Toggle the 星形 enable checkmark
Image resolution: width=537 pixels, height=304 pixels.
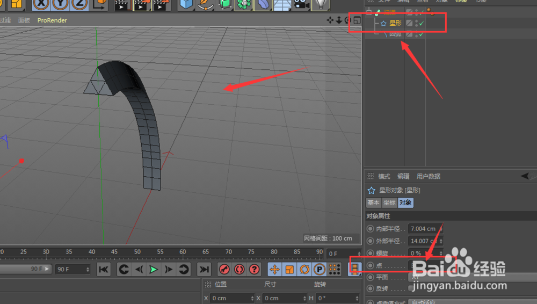tap(422, 23)
